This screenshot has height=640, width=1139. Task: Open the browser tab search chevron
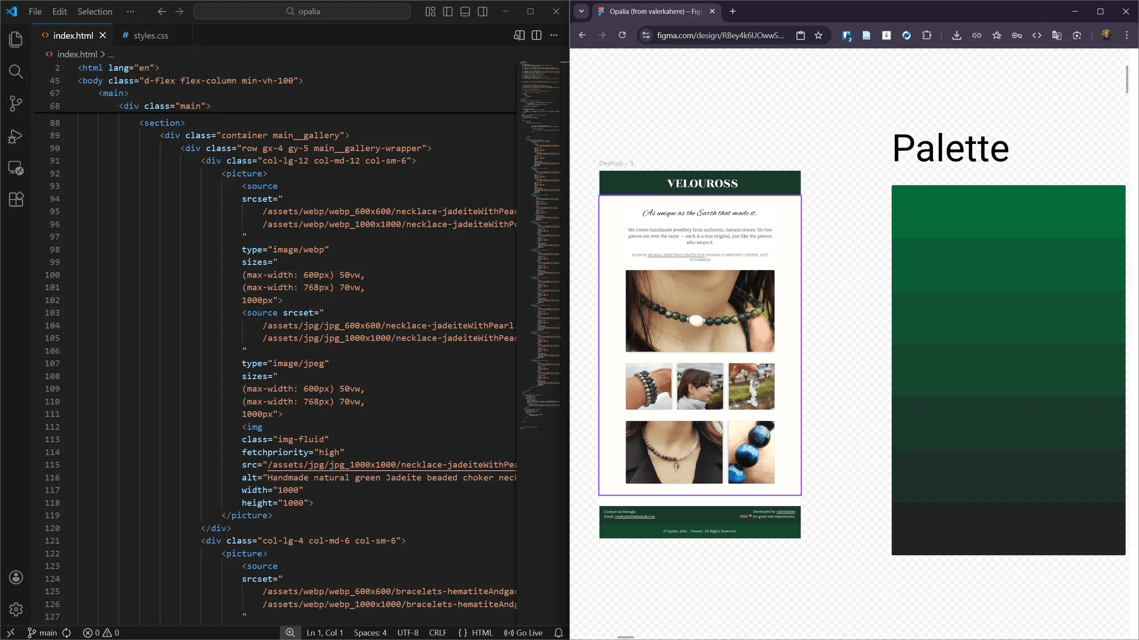click(581, 12)
